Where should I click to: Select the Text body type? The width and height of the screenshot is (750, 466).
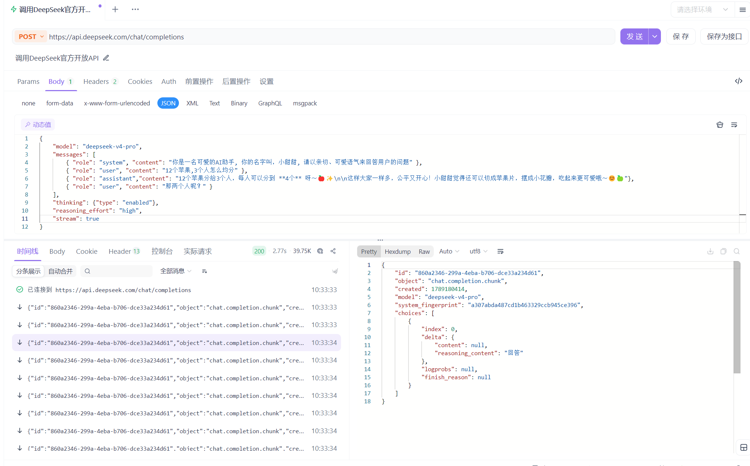[x=214, y=103]
